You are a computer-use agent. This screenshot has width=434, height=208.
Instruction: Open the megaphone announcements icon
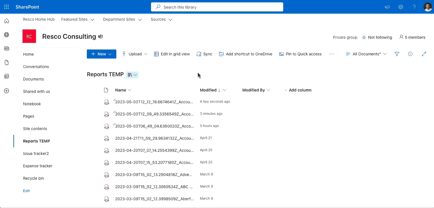[387, 7]
